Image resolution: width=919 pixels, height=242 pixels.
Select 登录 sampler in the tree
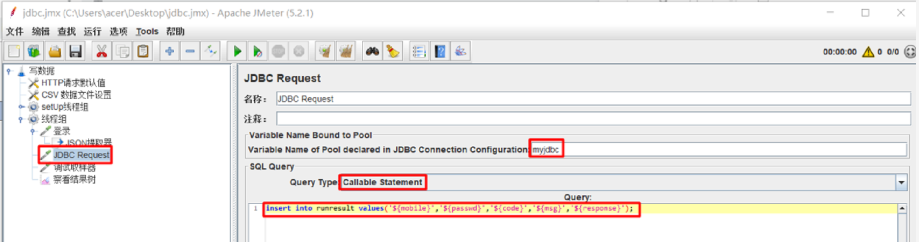tap(61, 131)
